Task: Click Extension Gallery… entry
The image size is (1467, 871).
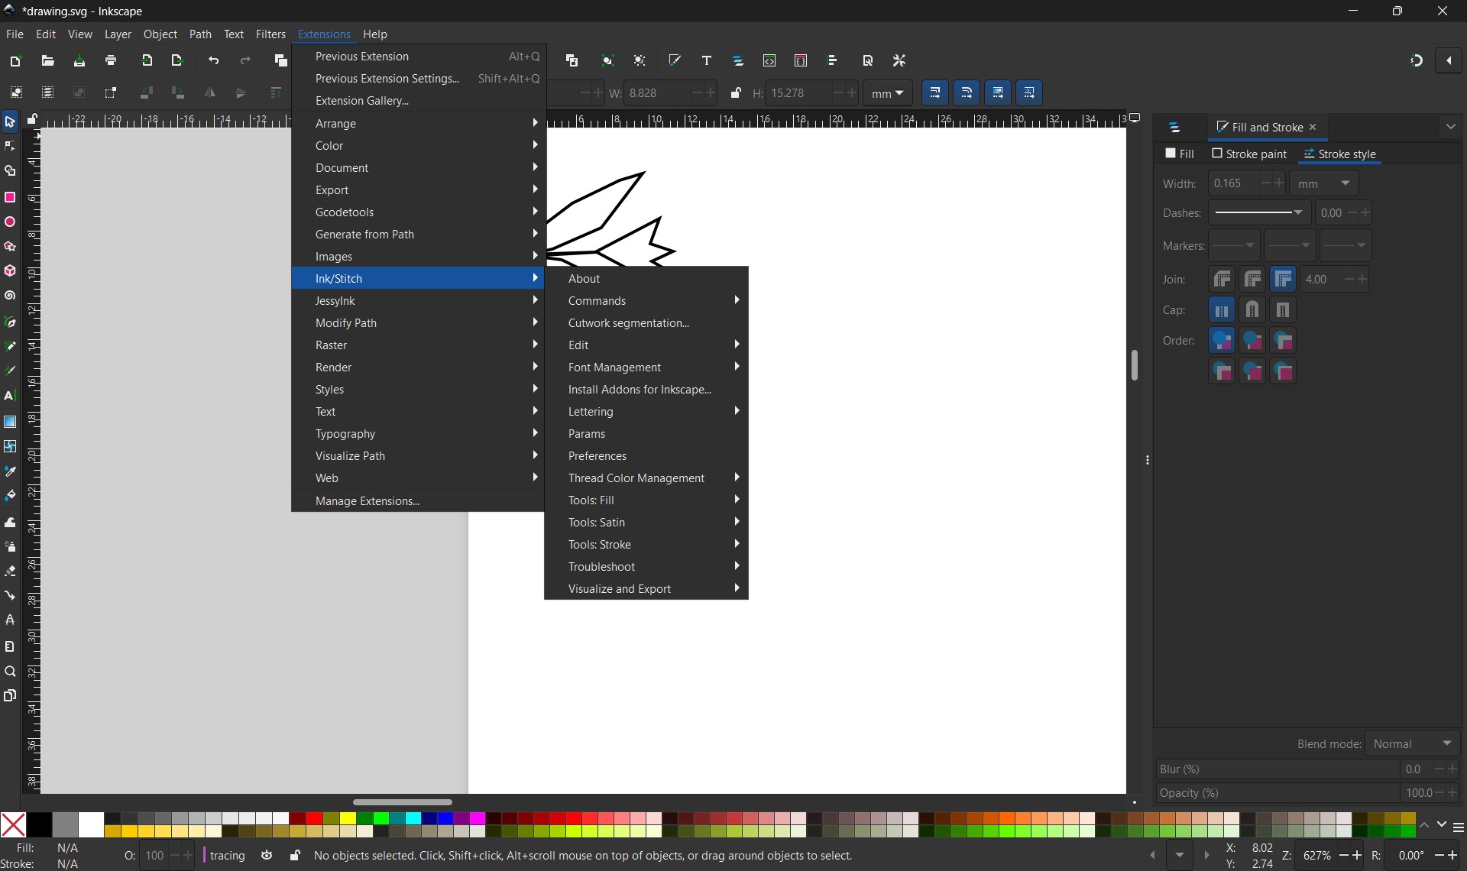Action: click(x=417, y=101)
